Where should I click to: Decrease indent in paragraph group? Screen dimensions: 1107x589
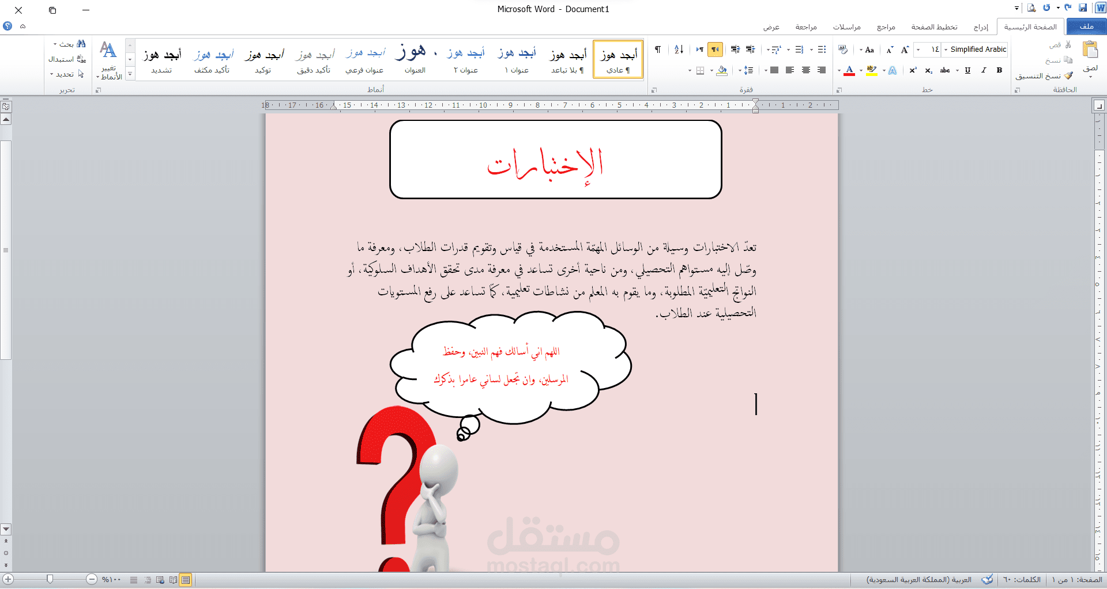[750, 50]
